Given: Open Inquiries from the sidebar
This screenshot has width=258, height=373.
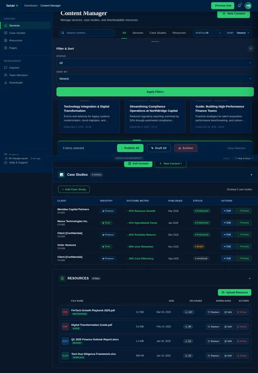Looking at the screenshot, I should pyautogui.click(x=14, y=68).
